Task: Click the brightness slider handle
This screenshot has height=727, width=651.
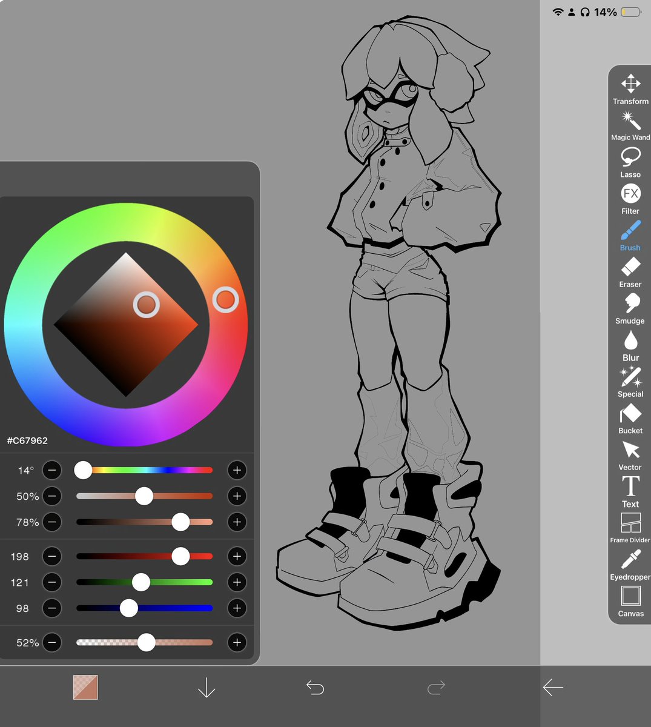Action: pos(180,522)
